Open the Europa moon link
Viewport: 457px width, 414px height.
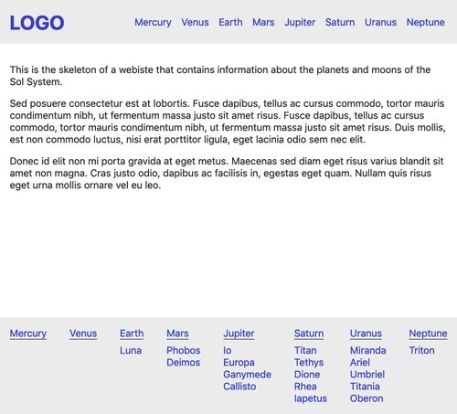click(x=239, y=363)
